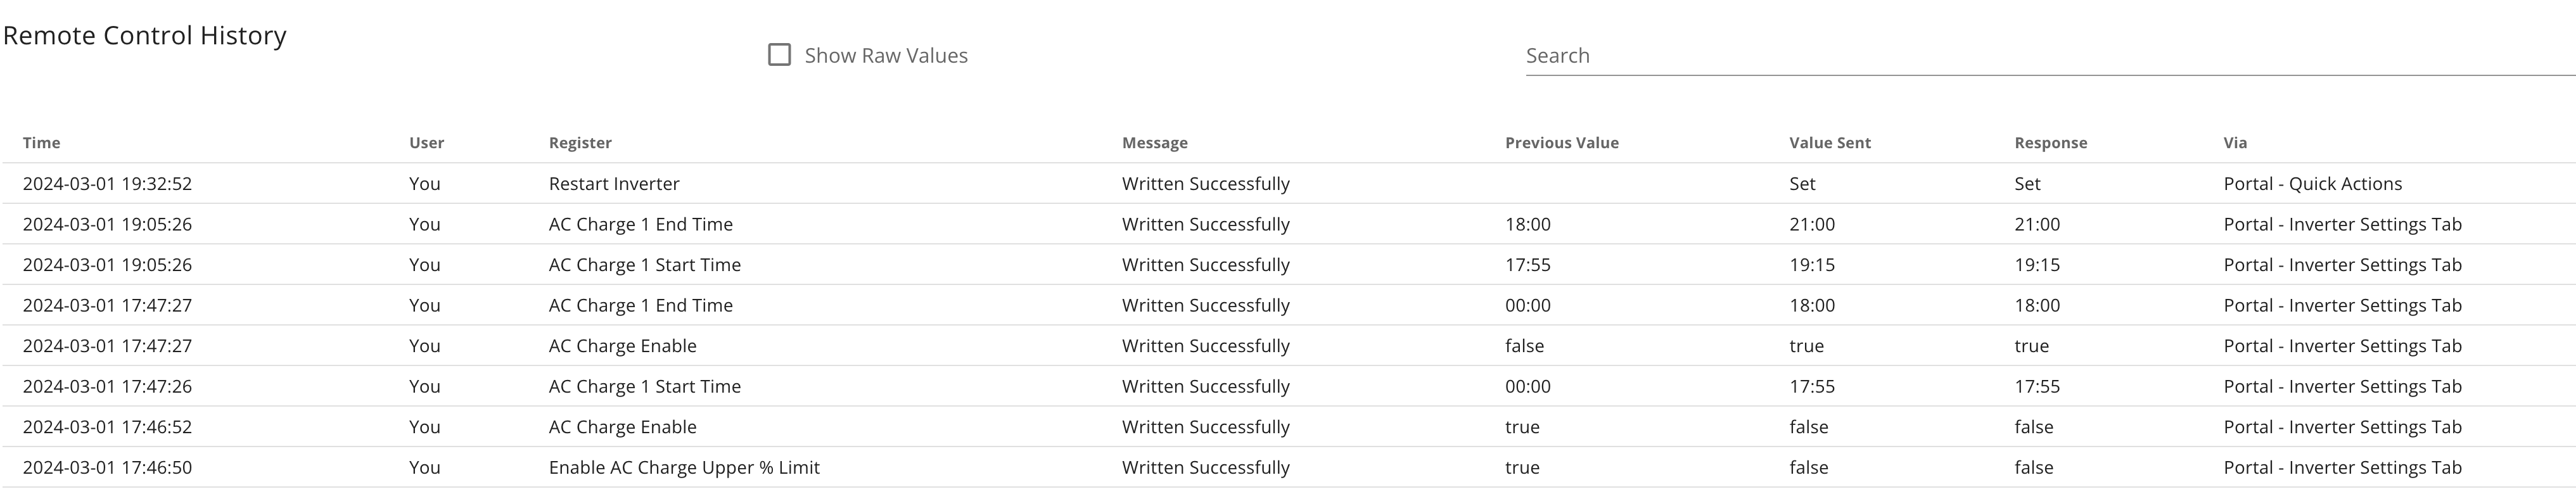Select the 17:47:27 AC Charge Enable row
The height and width of the screenshot is (494, 2576).
tap(1288, 346)
